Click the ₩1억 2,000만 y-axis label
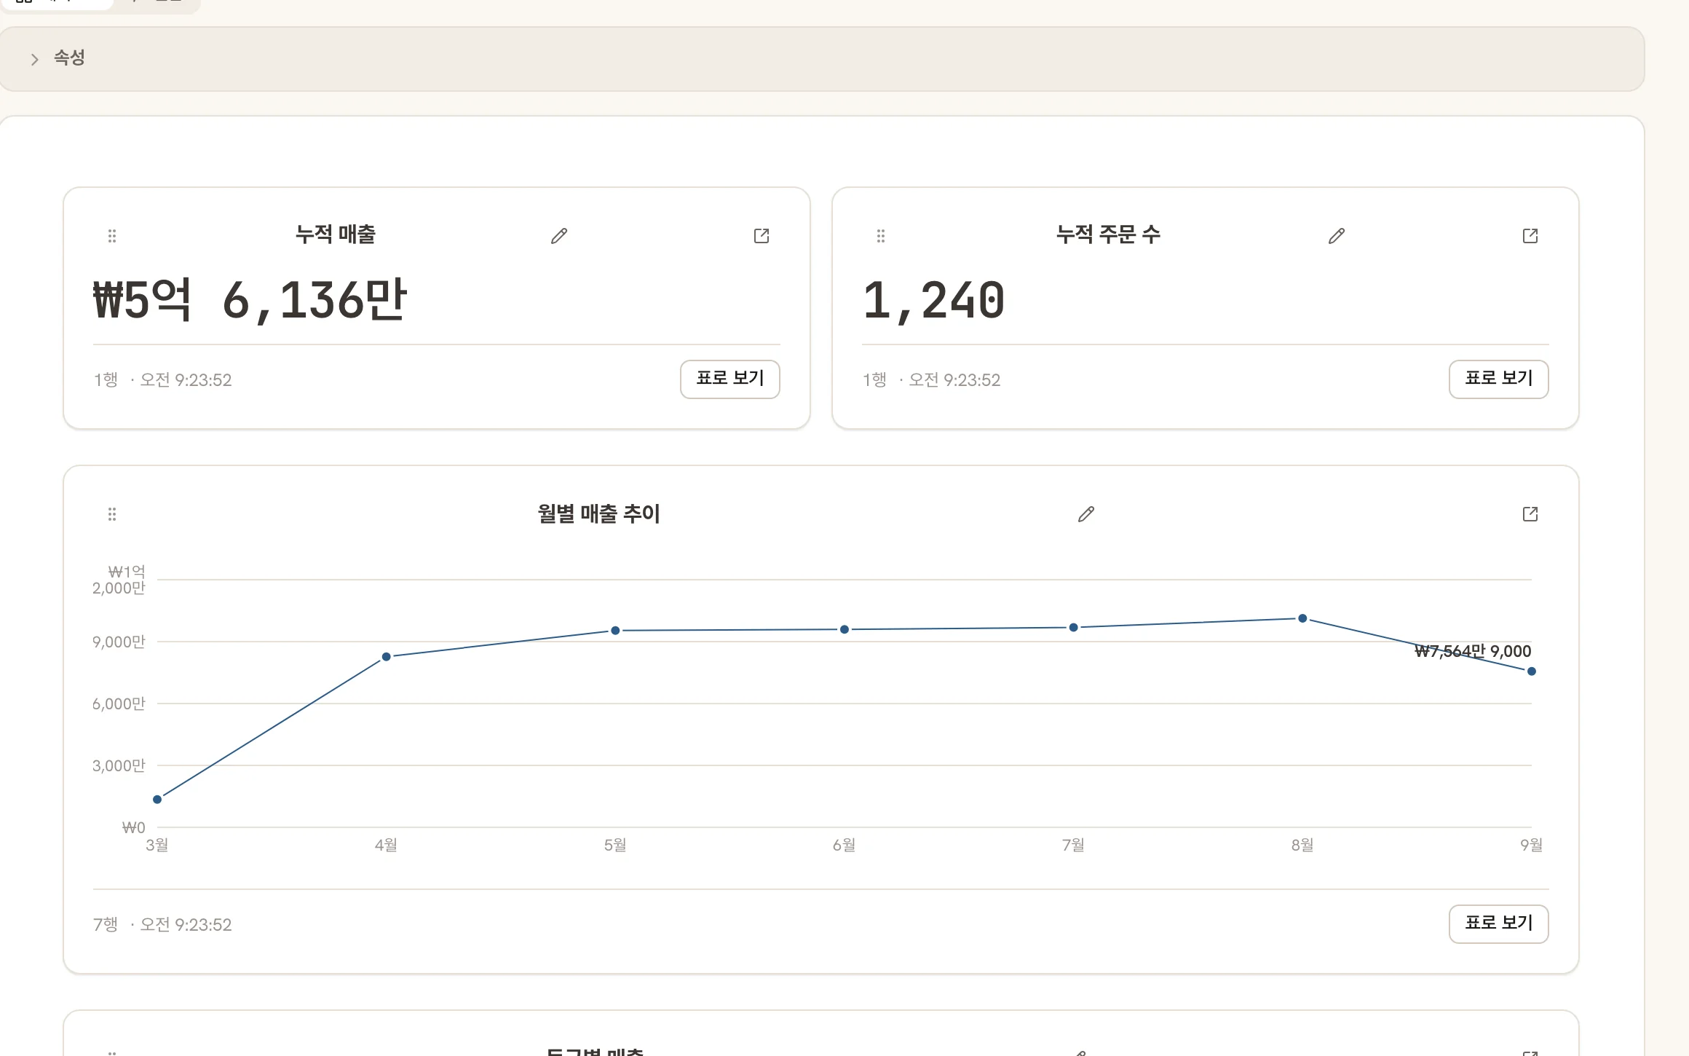The width and height of the screenshot is (1689, 1056). click(119, 580)
